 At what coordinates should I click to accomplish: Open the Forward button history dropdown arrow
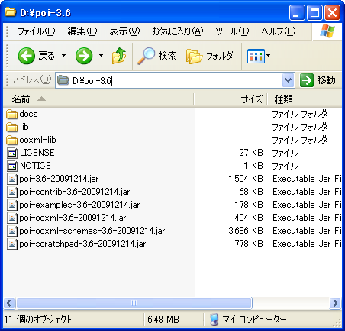[x=101, y=55]
